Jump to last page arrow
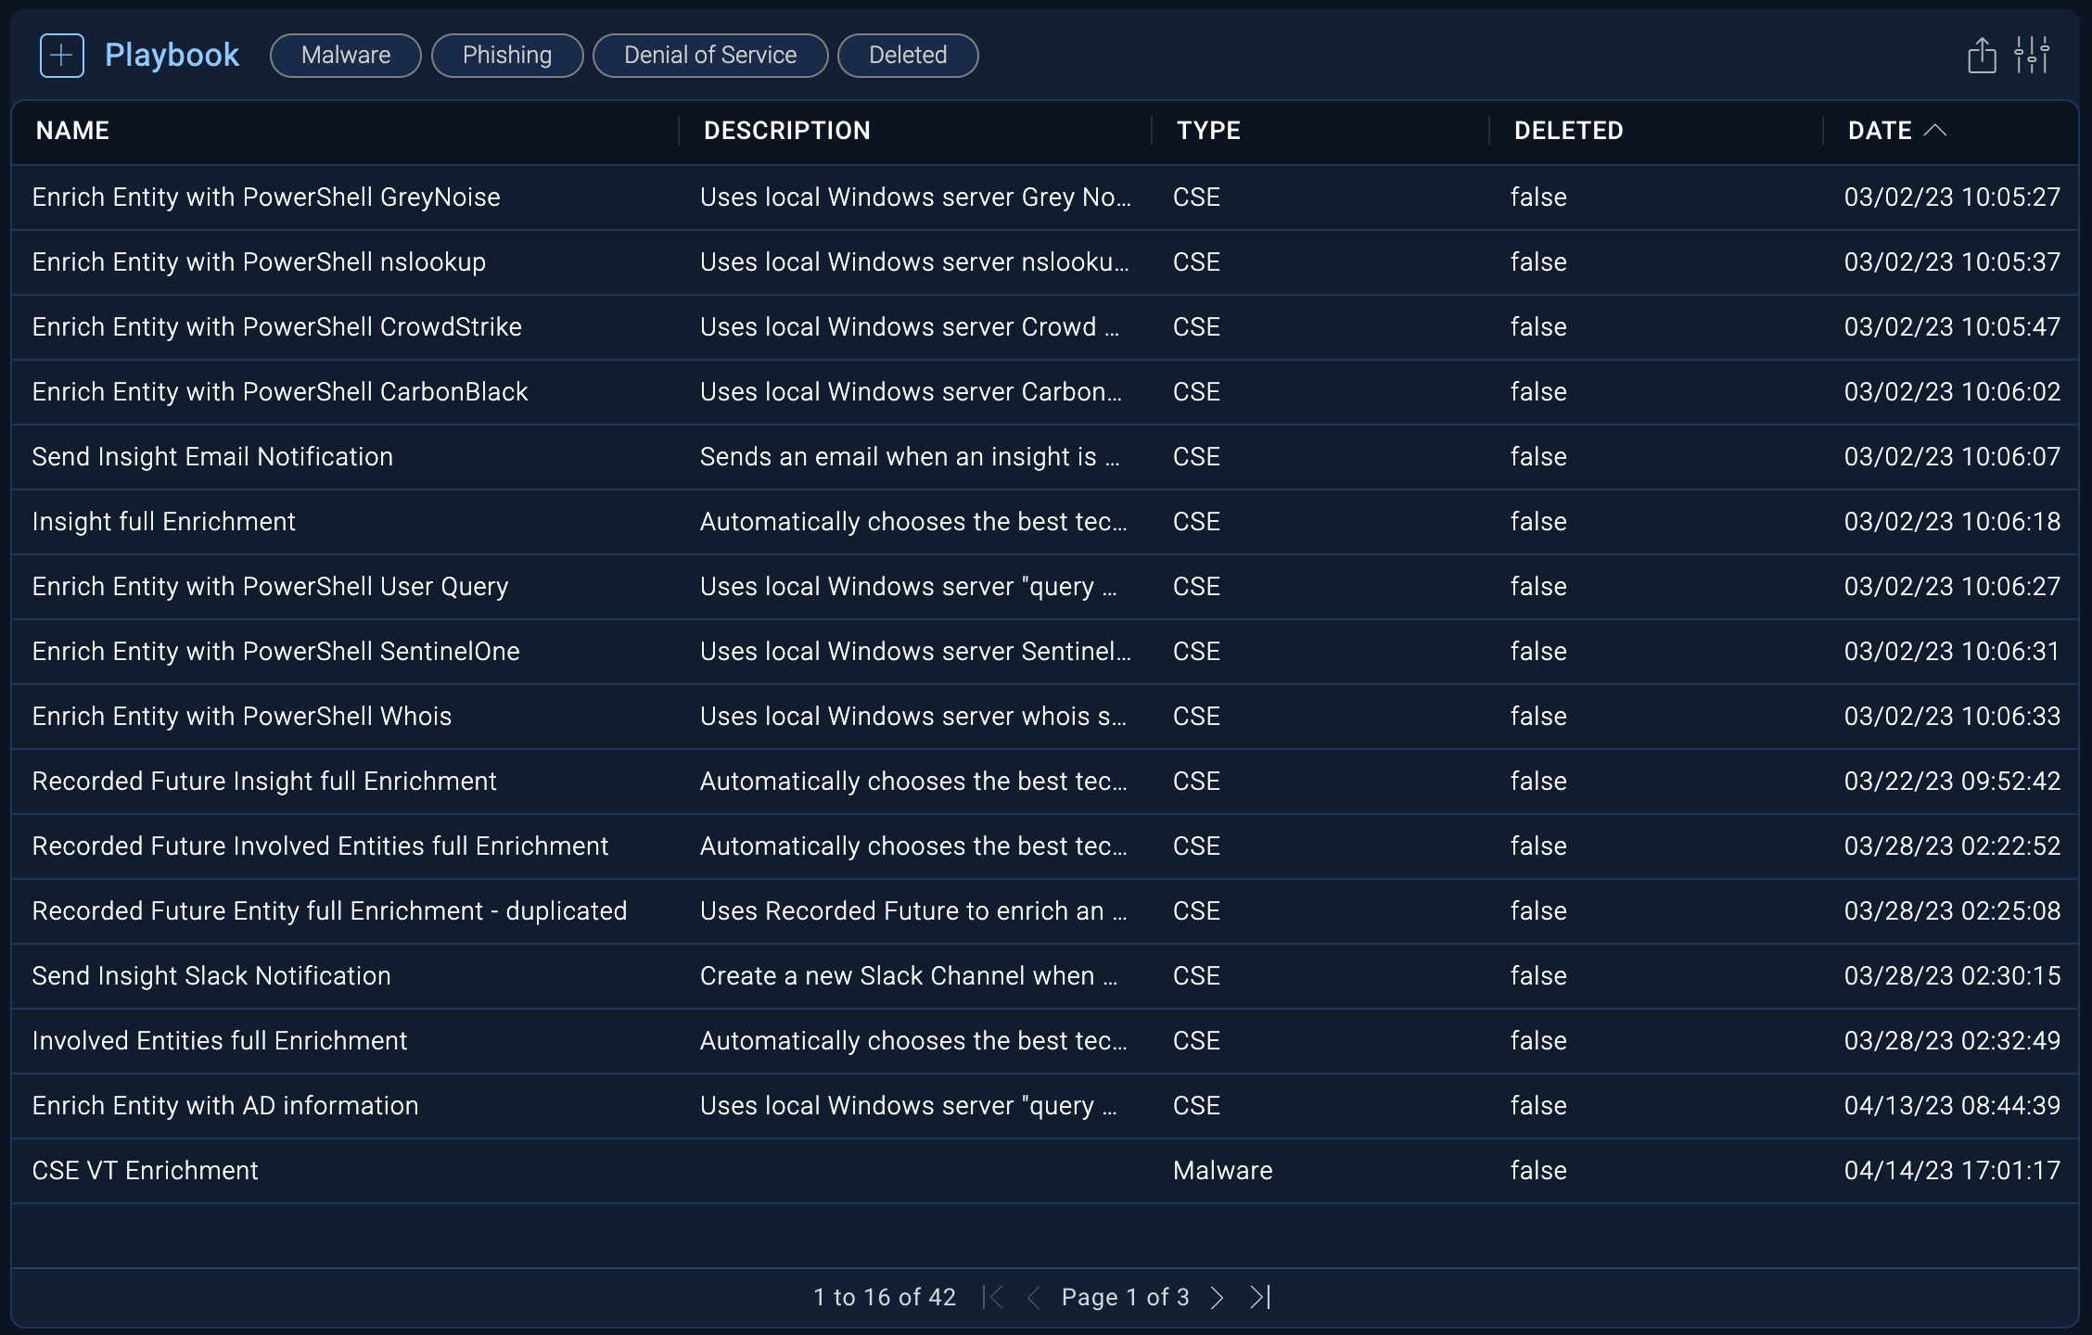The width and height of the screenshot is (2092, 1335). coord(1260,1297)
